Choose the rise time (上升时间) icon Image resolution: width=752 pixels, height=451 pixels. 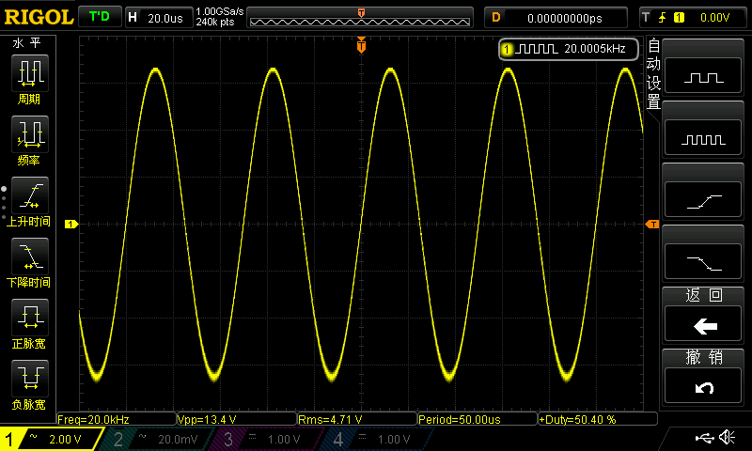point(30,195)
